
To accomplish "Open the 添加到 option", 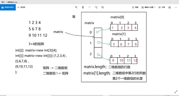I will pyautogui.click(x=21, y=7).
